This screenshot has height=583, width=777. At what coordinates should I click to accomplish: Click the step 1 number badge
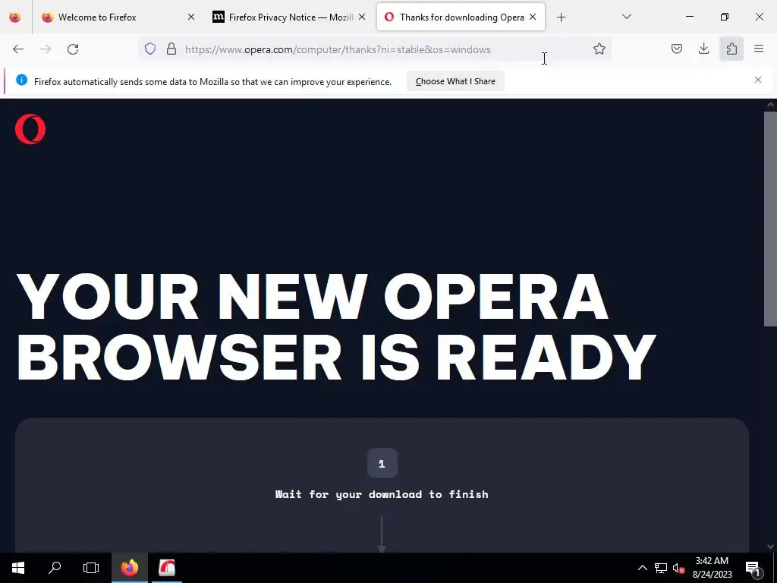[382, 464]
